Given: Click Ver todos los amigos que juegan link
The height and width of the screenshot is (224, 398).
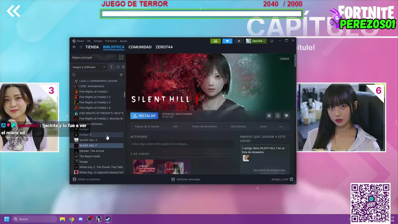Looking at the screenshot, I should pos(269,171).
